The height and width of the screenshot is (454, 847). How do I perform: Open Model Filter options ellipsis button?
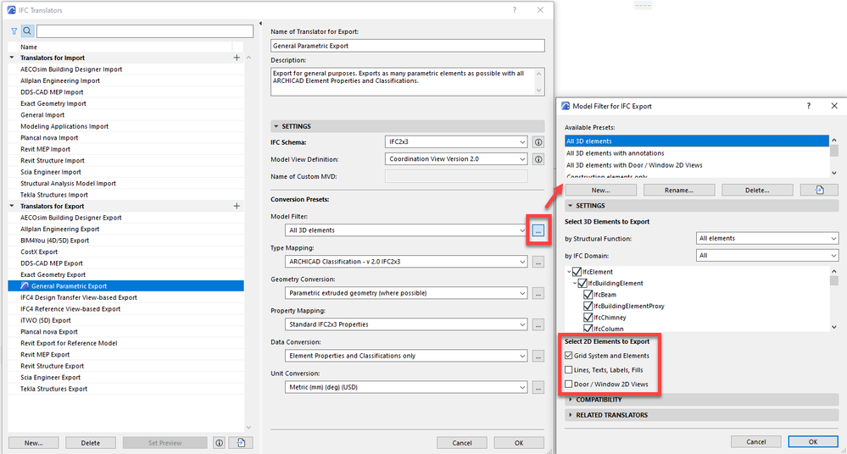538,231
